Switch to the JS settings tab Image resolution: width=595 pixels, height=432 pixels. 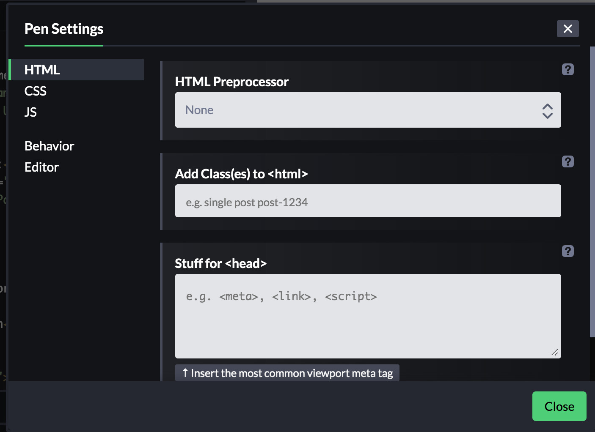pos(30,112)
